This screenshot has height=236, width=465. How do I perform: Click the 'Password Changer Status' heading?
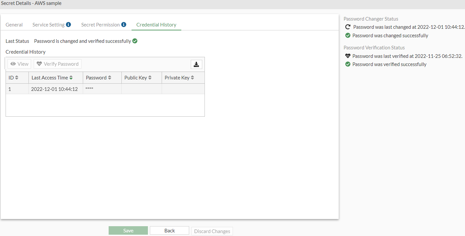371,19
